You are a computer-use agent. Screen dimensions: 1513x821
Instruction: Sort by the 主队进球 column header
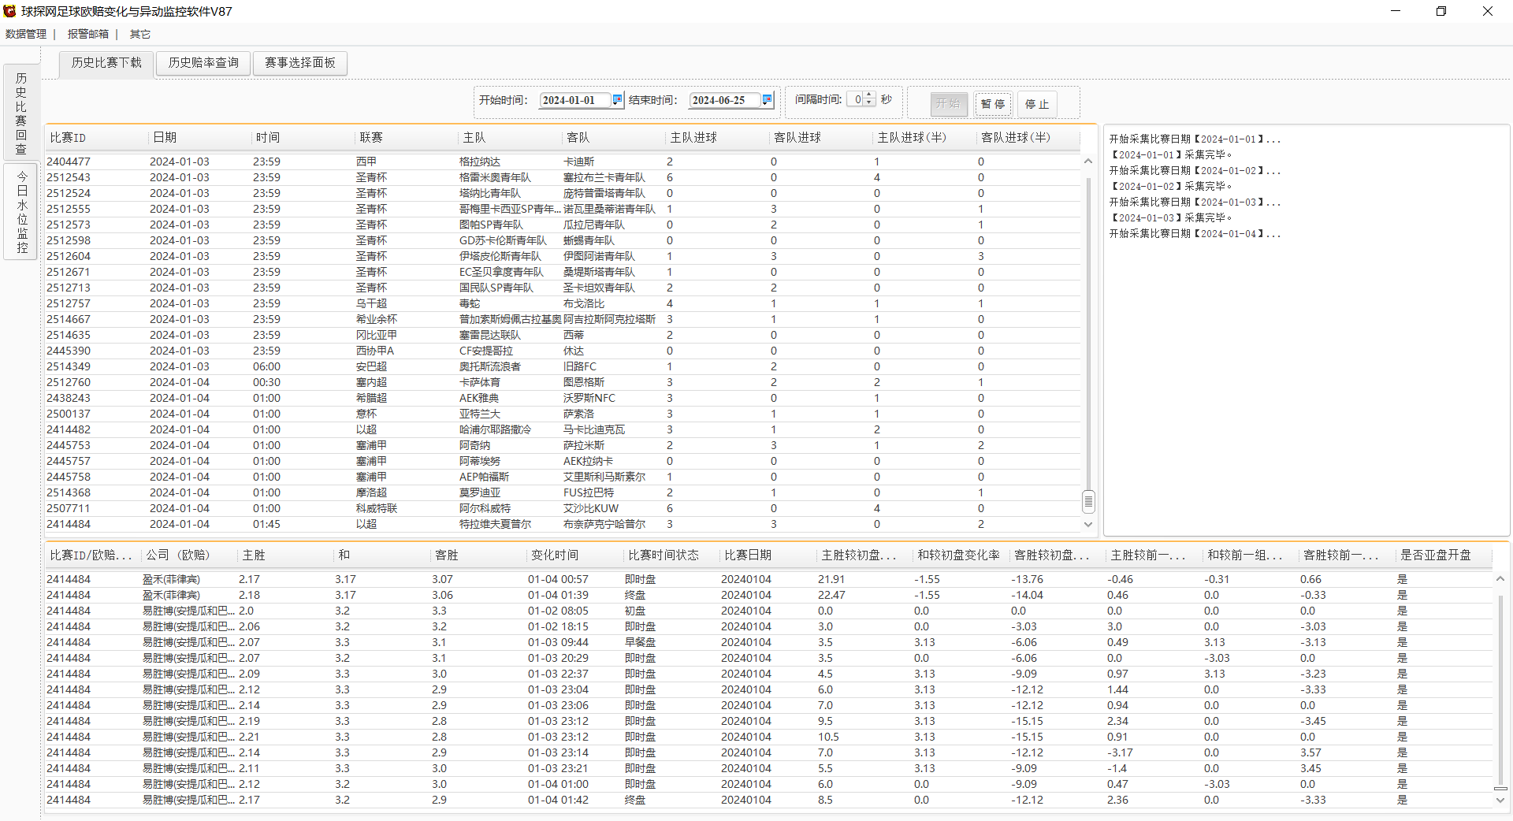718,137
